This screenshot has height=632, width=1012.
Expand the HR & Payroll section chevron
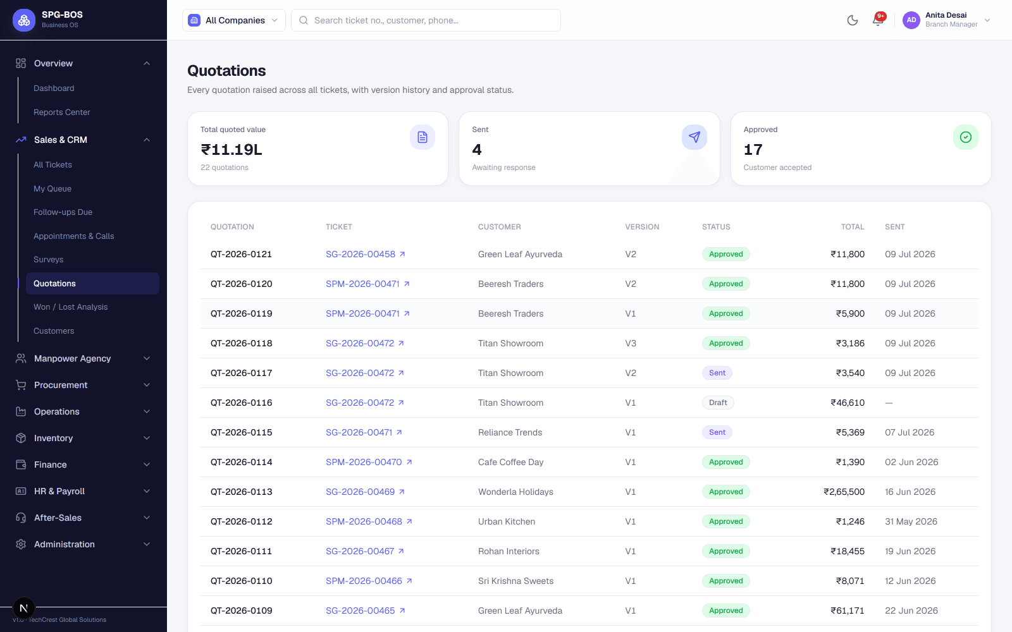coord(147,491)
